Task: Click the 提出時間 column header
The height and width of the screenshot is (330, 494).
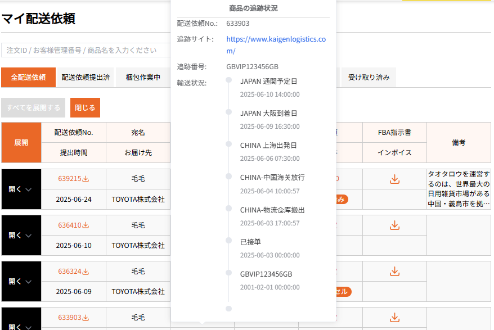Action: [74, 153]
